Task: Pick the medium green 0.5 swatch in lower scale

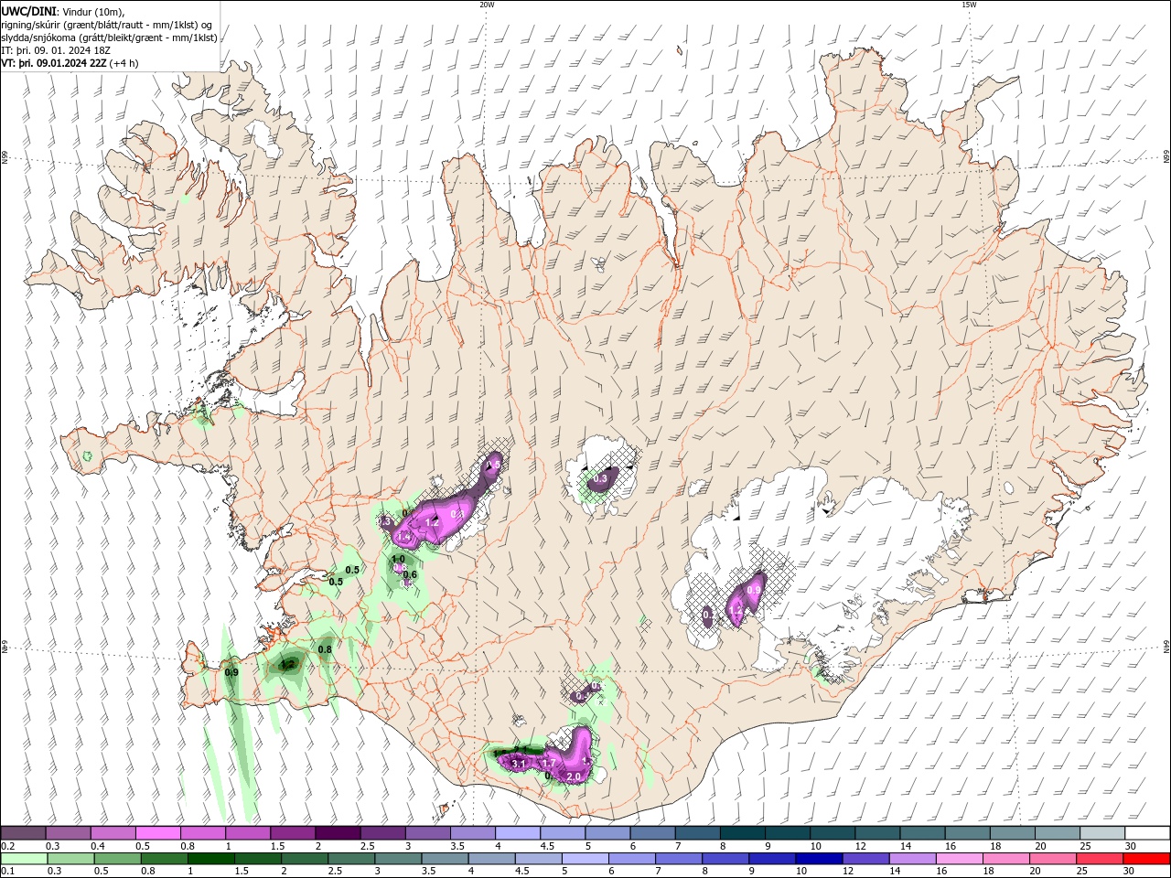Action: coord(117,859)
